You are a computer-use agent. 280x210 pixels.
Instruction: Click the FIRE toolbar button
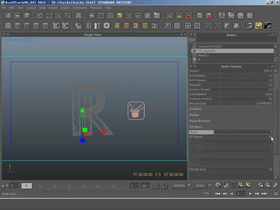pos(258,26)
